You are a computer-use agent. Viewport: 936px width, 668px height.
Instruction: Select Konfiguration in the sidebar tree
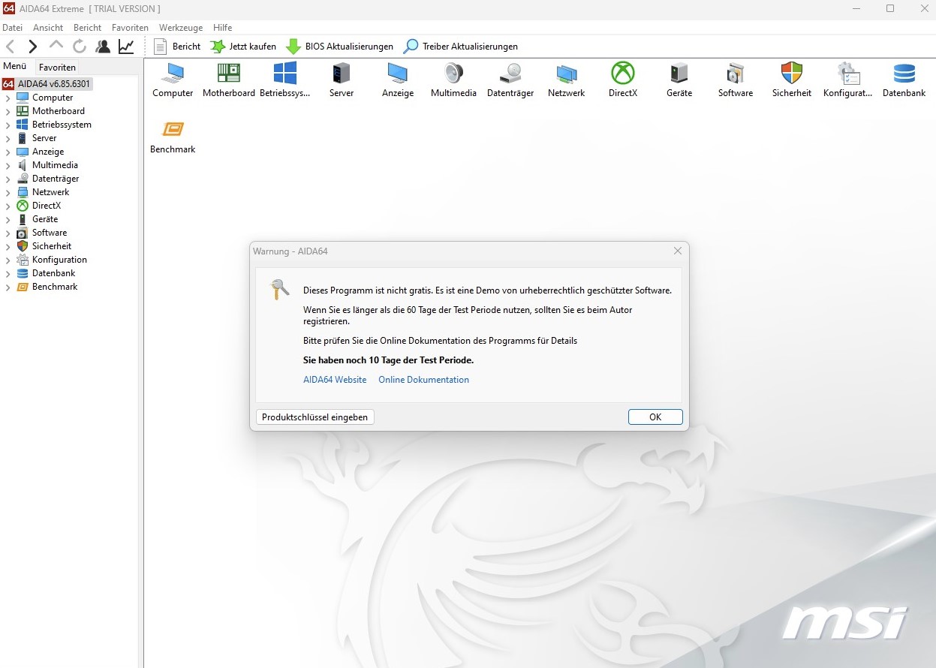click(59, 260)
